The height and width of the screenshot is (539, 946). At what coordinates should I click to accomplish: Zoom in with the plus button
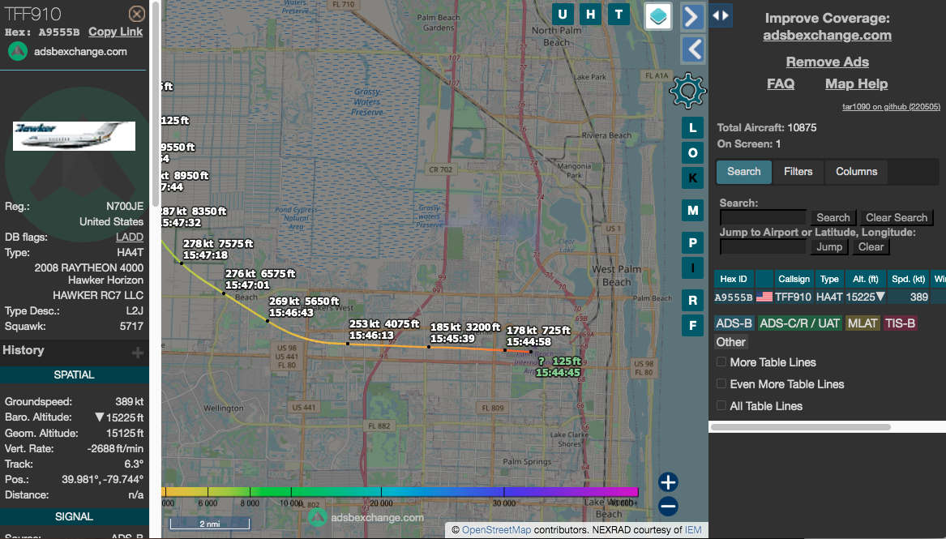(x=668, y=482)
